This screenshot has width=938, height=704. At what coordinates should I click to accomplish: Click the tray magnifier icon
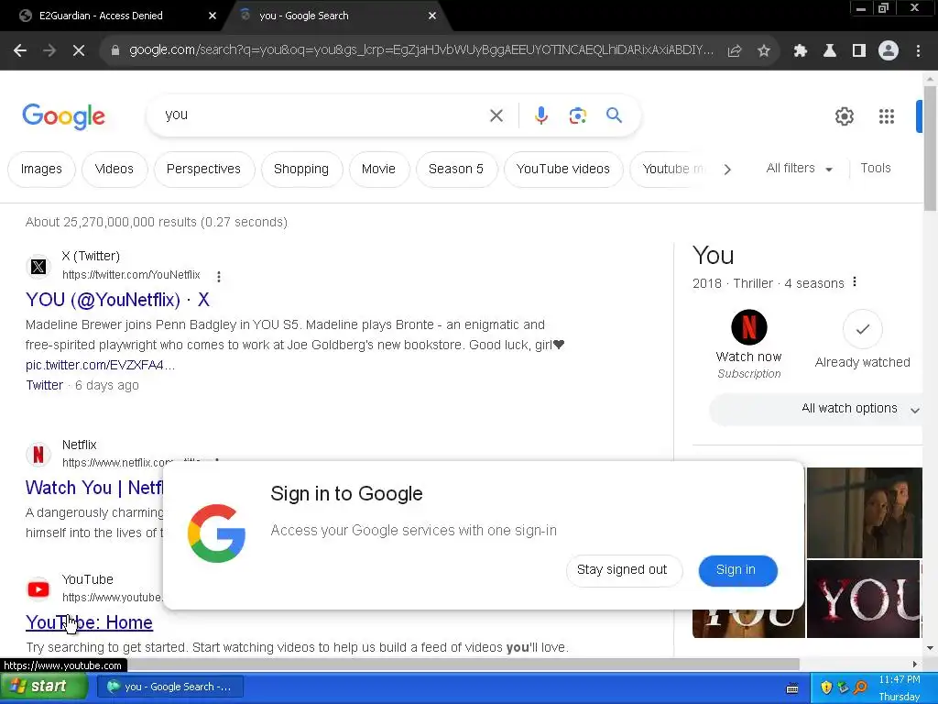click(860, 687)
